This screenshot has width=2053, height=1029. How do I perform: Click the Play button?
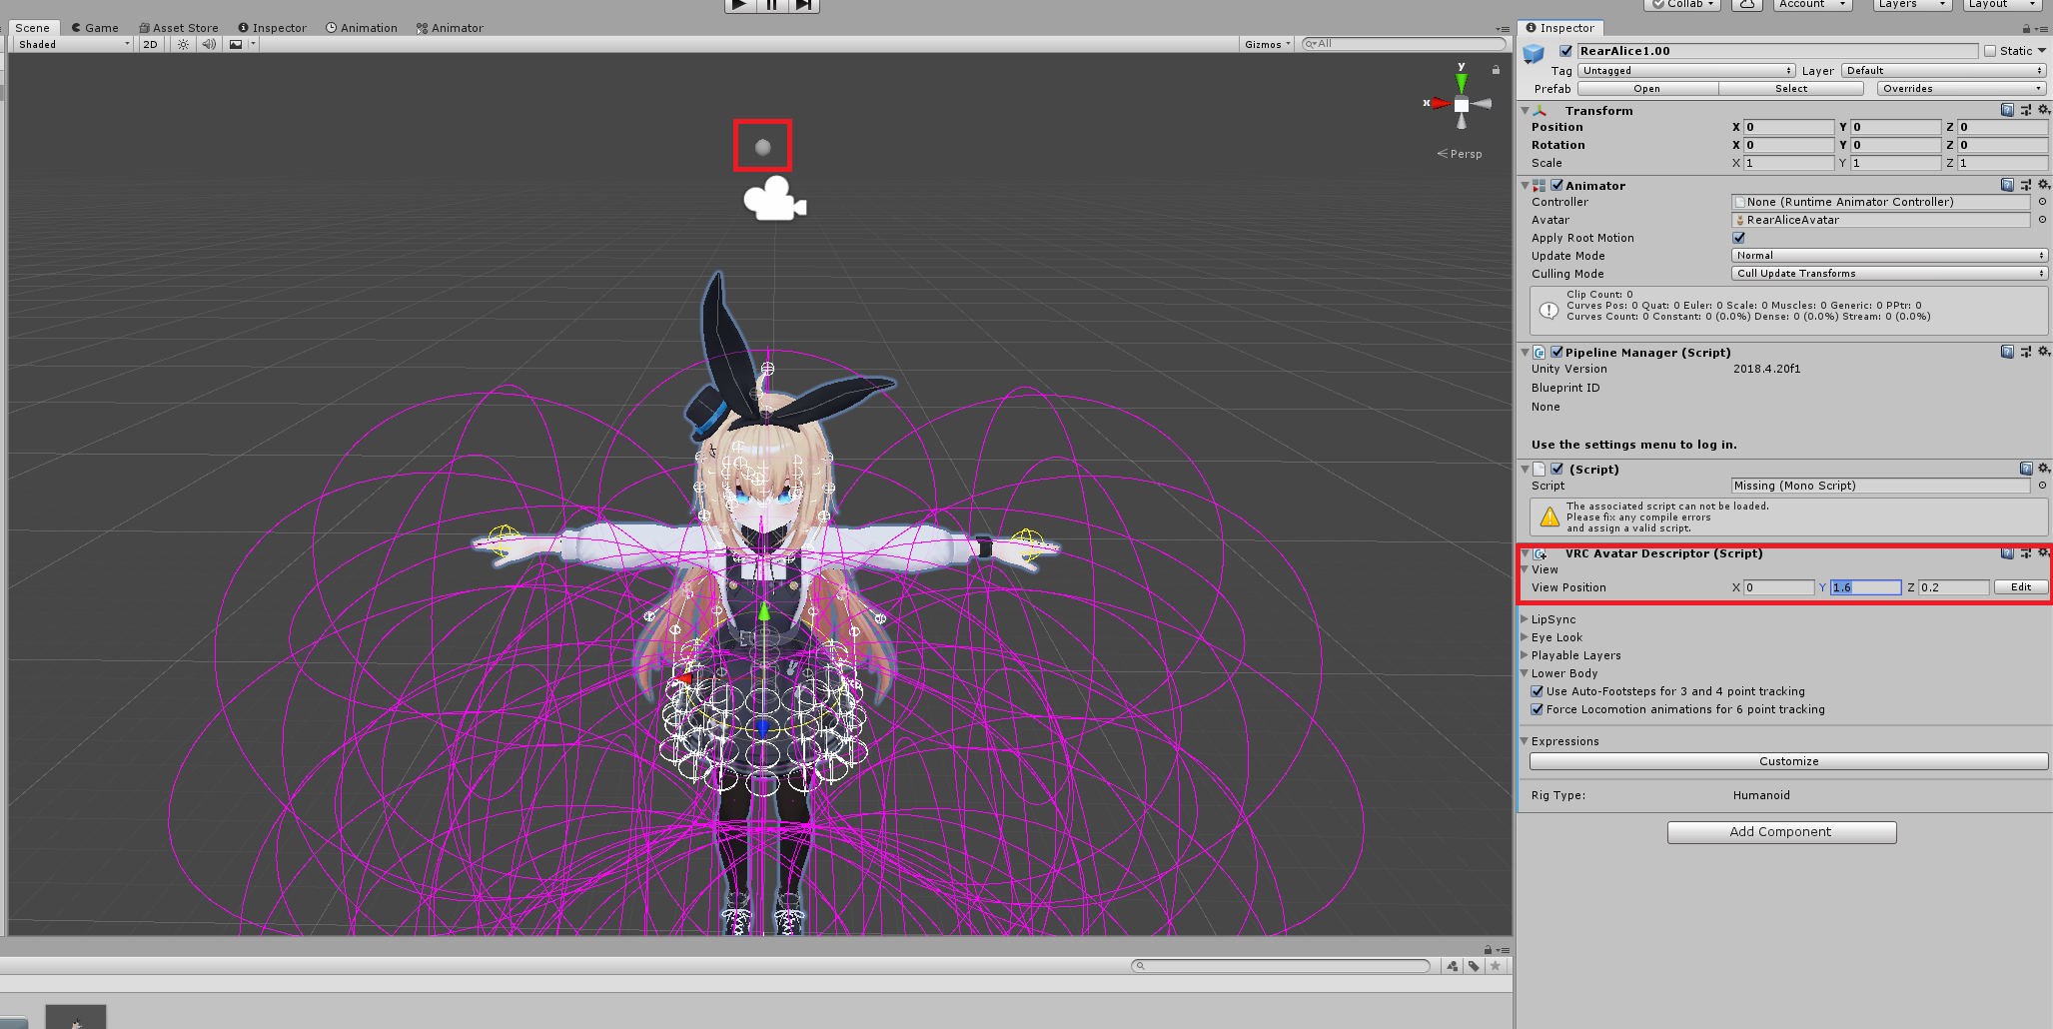739,5
